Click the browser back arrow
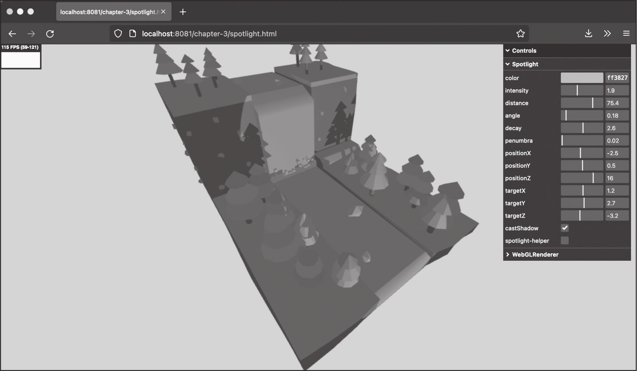The image size is (637, 371). (x=12, y=34)
